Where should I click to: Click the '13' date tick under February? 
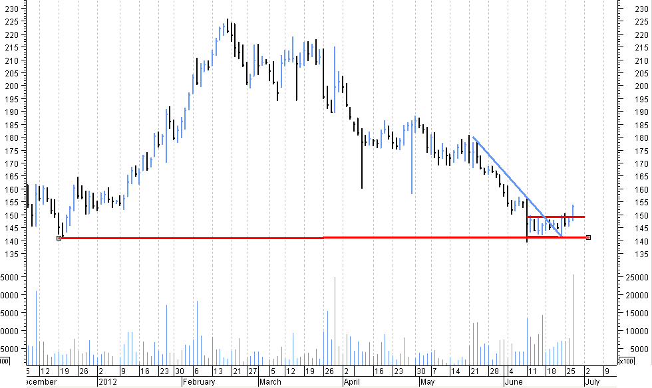[x=218, y=371]
